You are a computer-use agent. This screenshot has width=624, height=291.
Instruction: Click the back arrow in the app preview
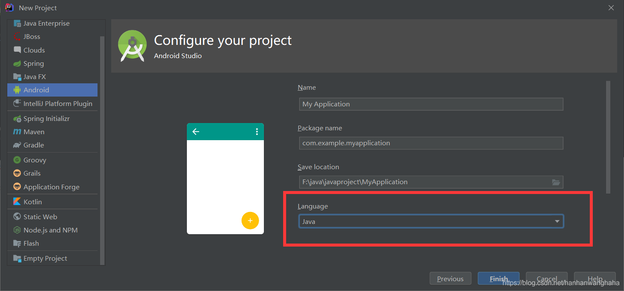(195, 132)
